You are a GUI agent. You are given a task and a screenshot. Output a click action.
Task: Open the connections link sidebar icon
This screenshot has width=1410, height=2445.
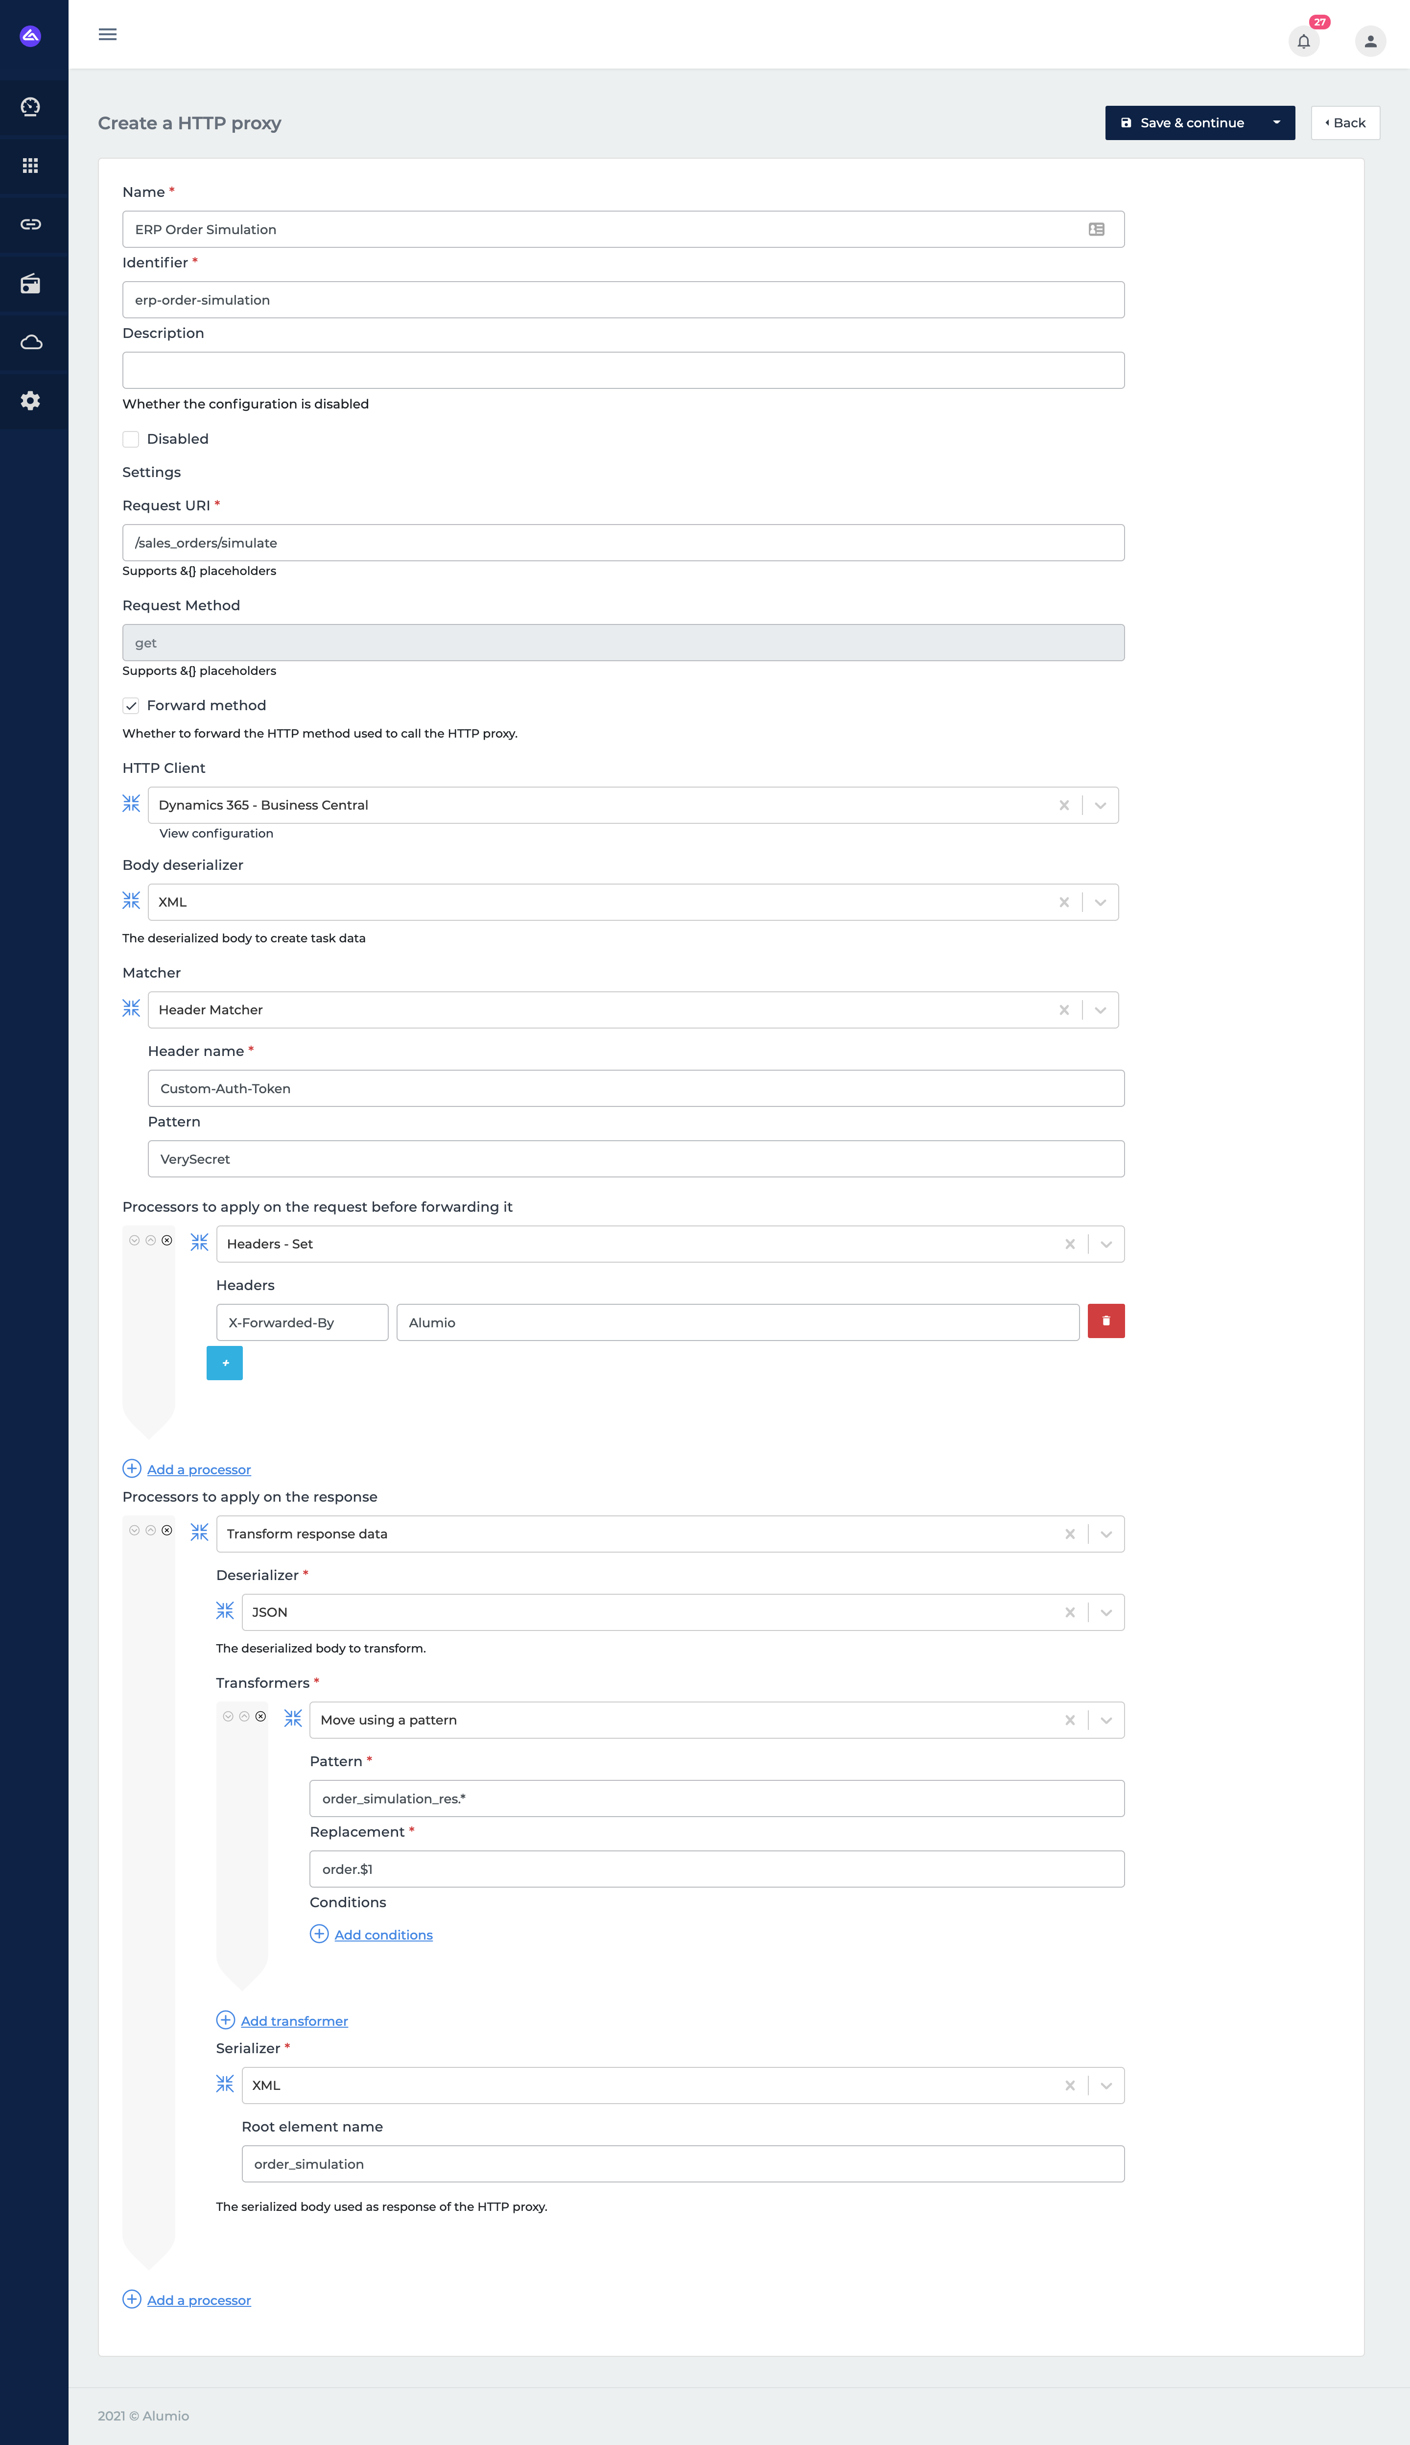[31, 225]
